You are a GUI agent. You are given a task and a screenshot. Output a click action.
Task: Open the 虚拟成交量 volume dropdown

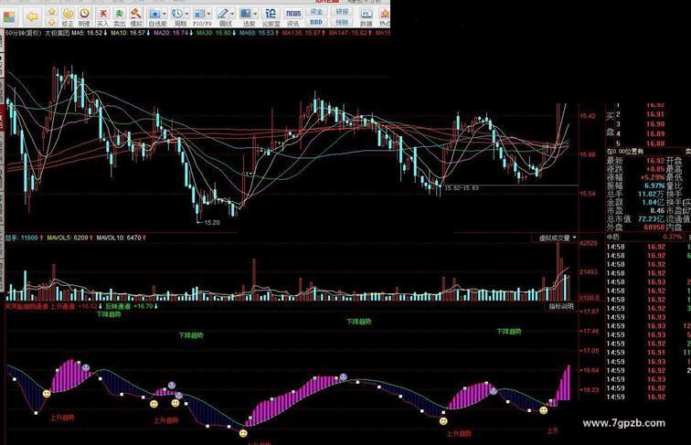tap(558, 238)
